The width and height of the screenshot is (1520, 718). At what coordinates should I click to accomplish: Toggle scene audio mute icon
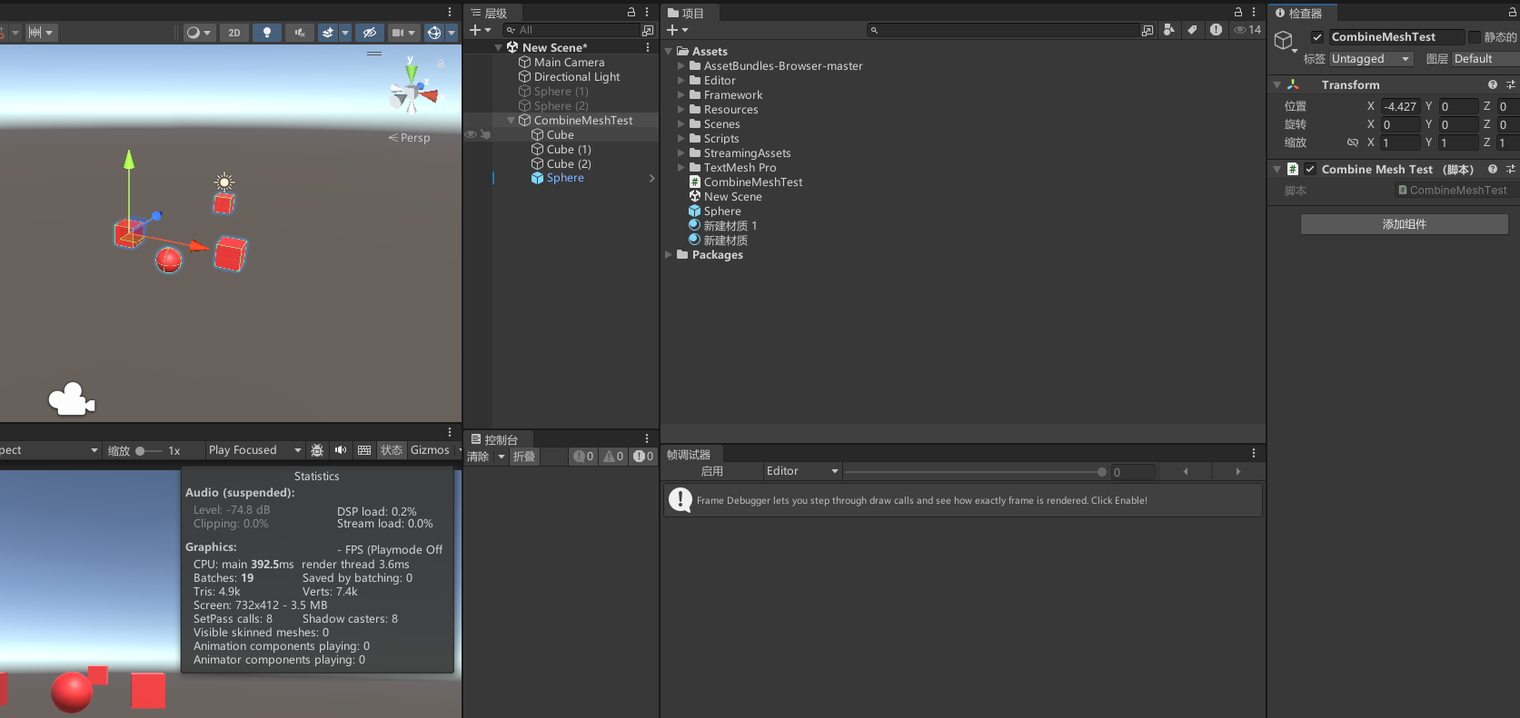coord(299,33)
